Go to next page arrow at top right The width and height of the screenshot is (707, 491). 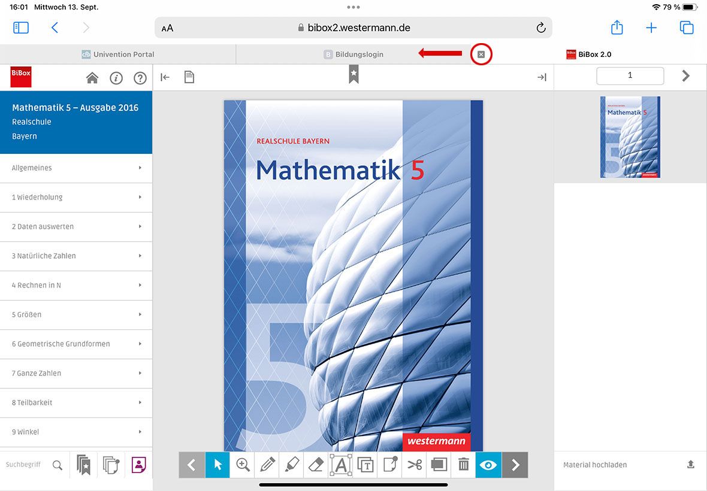click(686, 75)
